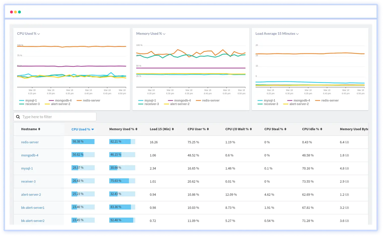
Task: Toggle alert-server-2 series in CPU chart legend
Action: pos(58,104)
